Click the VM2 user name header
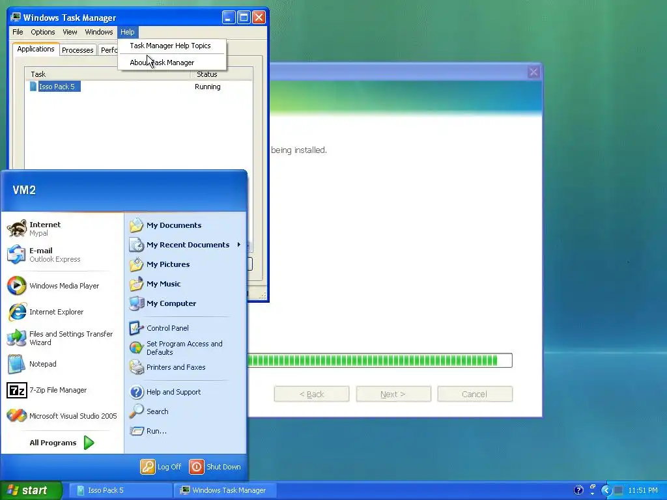 click(x=24, y=190)
